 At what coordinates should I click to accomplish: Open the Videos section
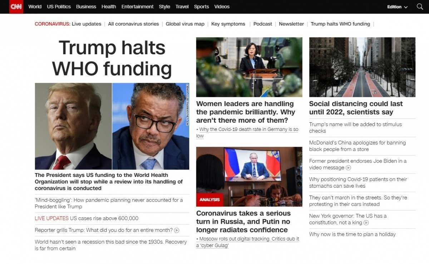(x=222, y=6)
